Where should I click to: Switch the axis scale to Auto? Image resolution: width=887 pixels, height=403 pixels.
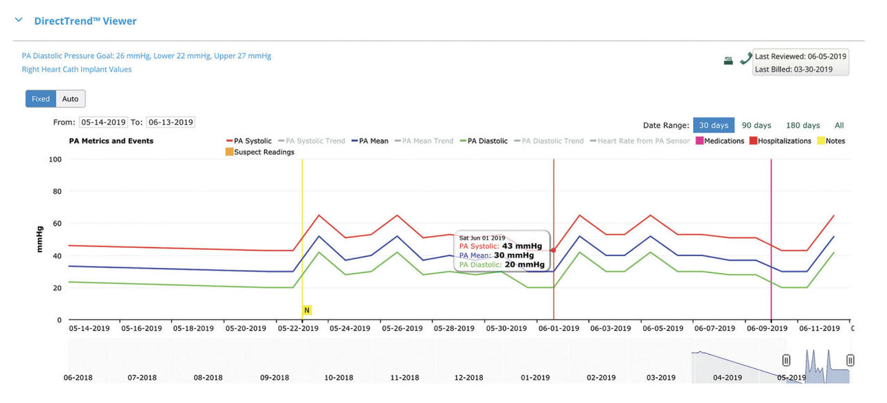71,99
